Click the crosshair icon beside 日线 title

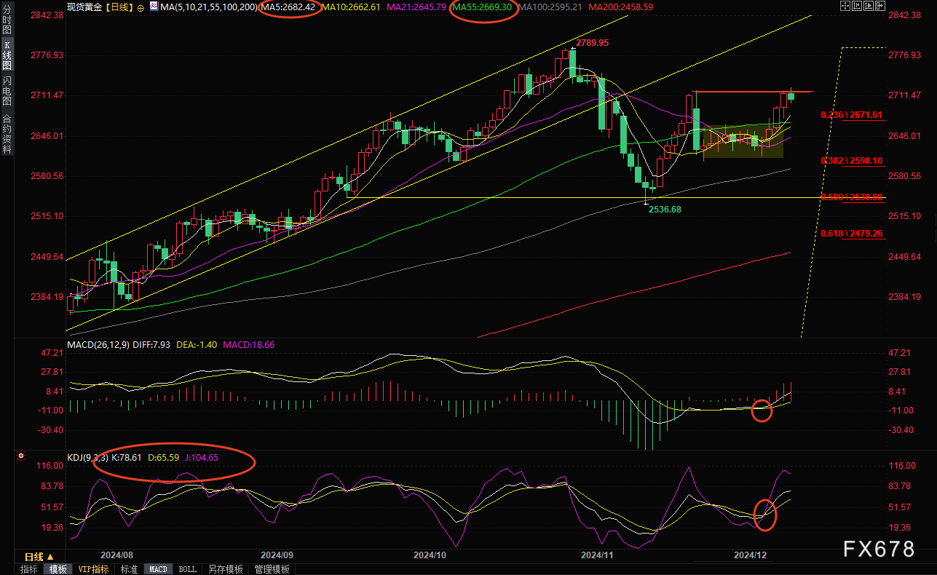coord(140,7)
